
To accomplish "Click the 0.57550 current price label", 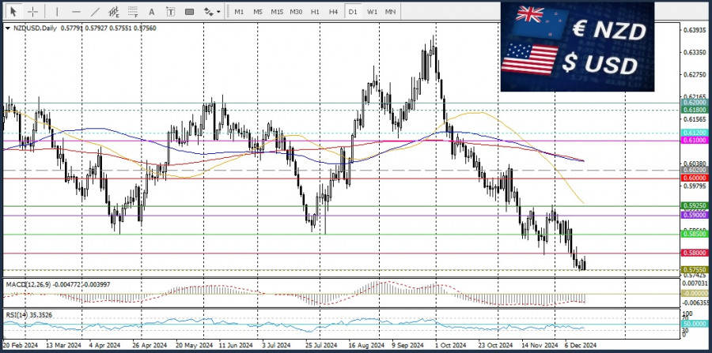I will [695, 269].
